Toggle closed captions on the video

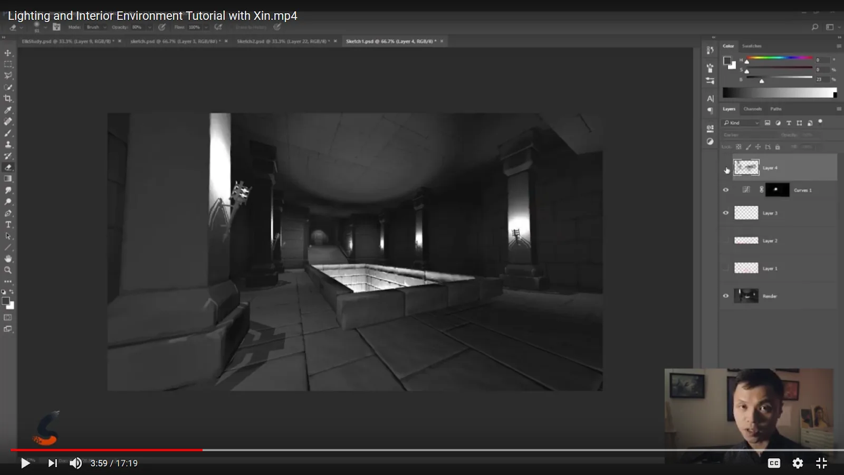[x=774, y=463]
